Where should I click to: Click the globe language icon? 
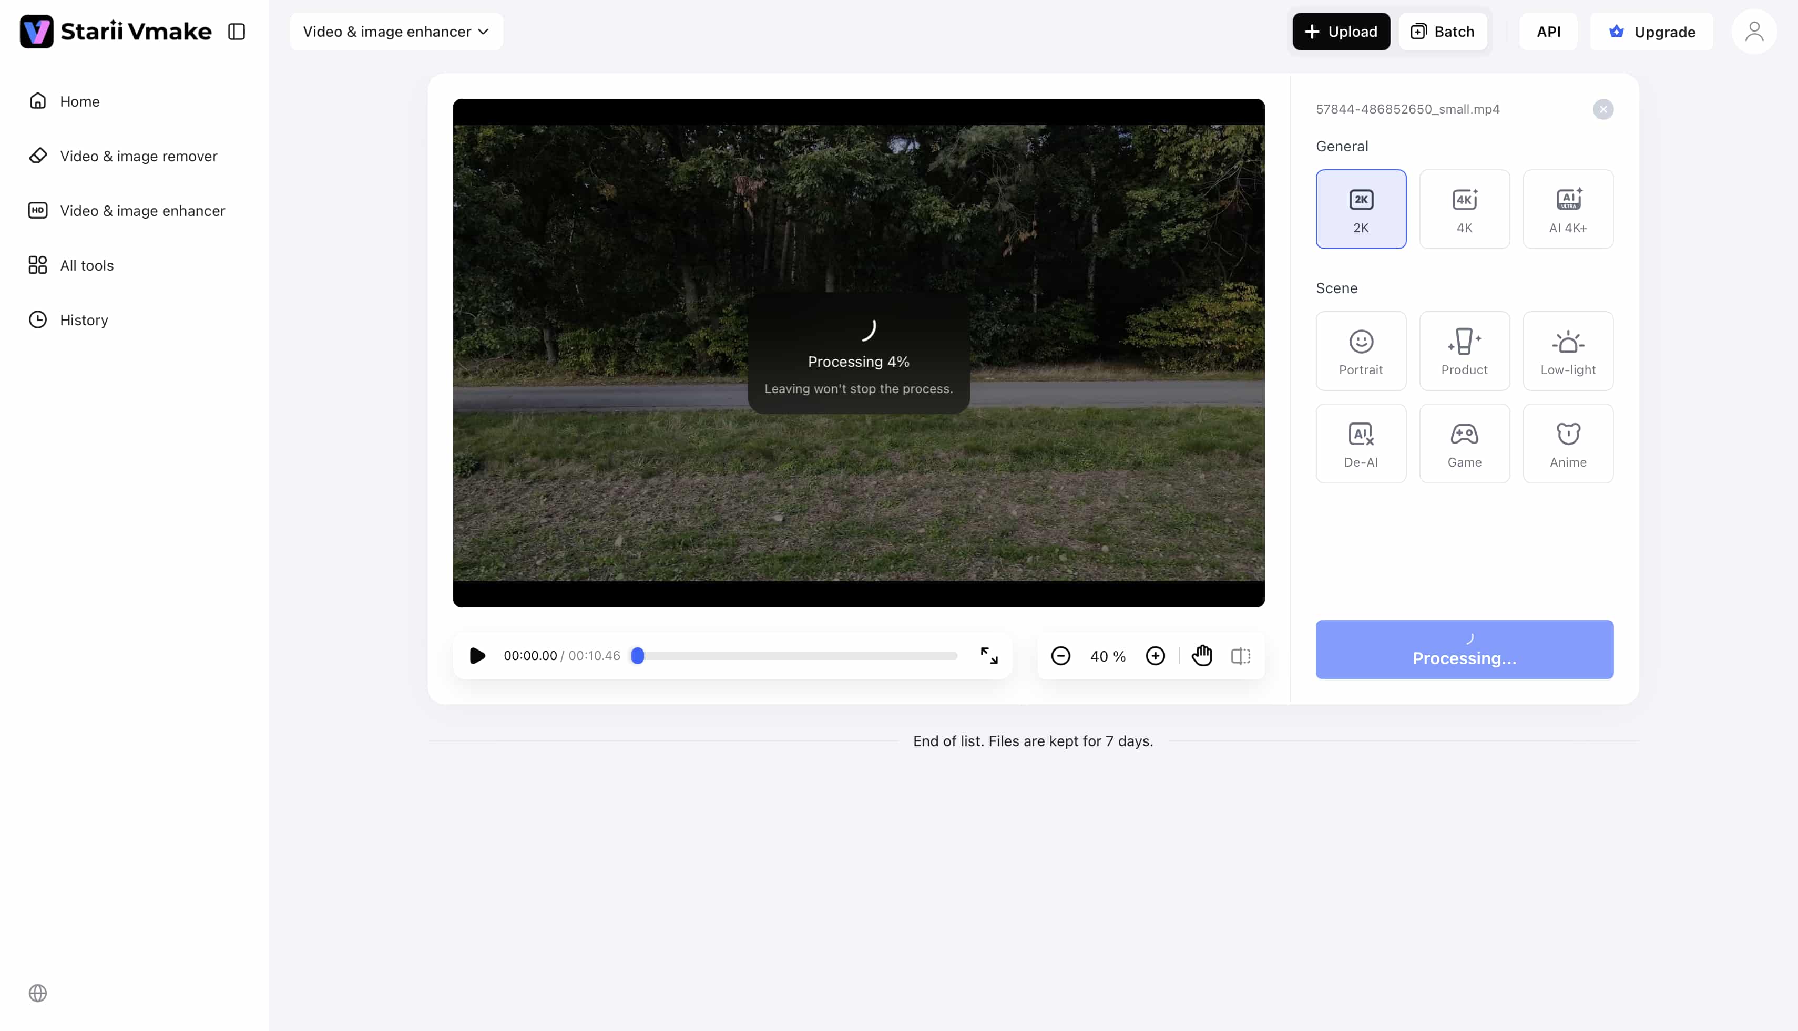[x=37, y=993]
